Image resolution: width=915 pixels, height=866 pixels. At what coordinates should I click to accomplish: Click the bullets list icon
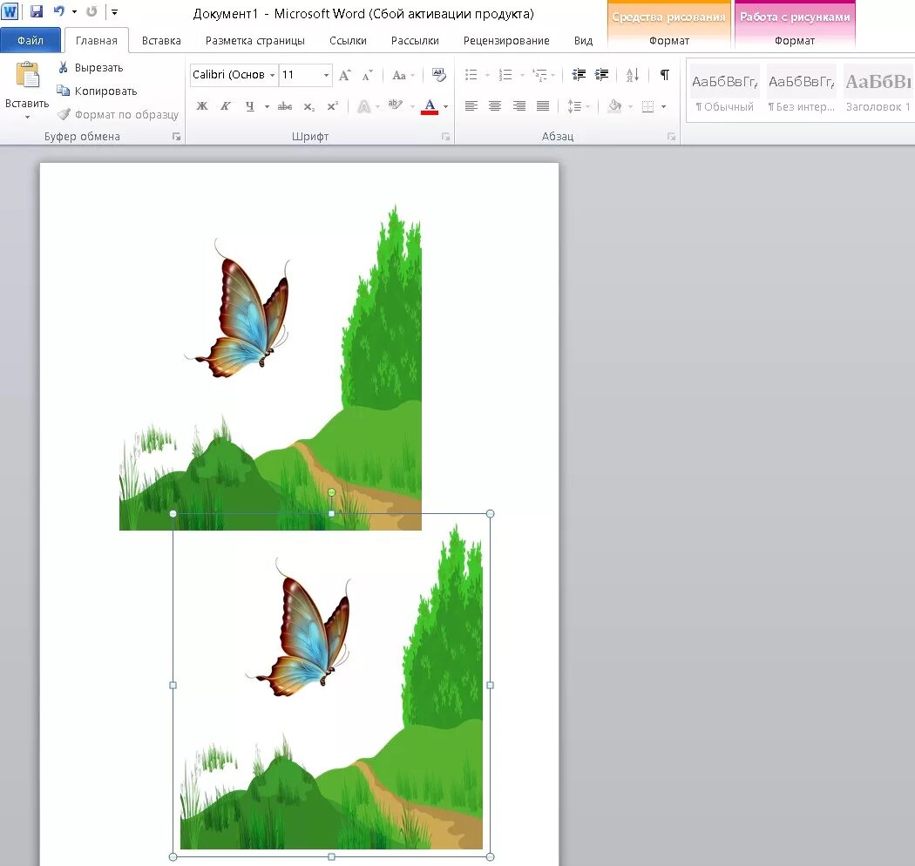(x=471, y=75)
